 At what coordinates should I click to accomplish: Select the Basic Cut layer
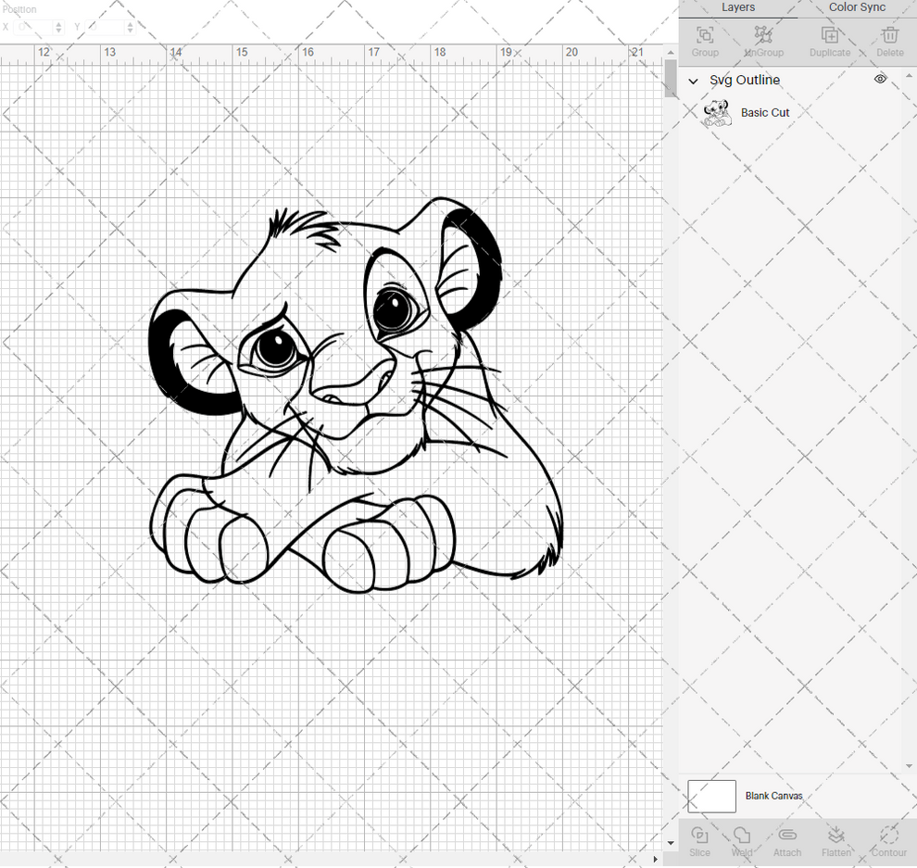pyautogui.click(x=764, y=112)
